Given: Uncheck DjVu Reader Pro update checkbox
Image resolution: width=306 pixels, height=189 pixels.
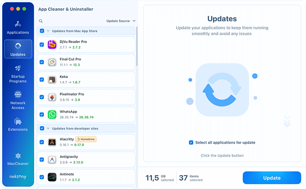Looking at the screenshot, I should pos(42,45).
